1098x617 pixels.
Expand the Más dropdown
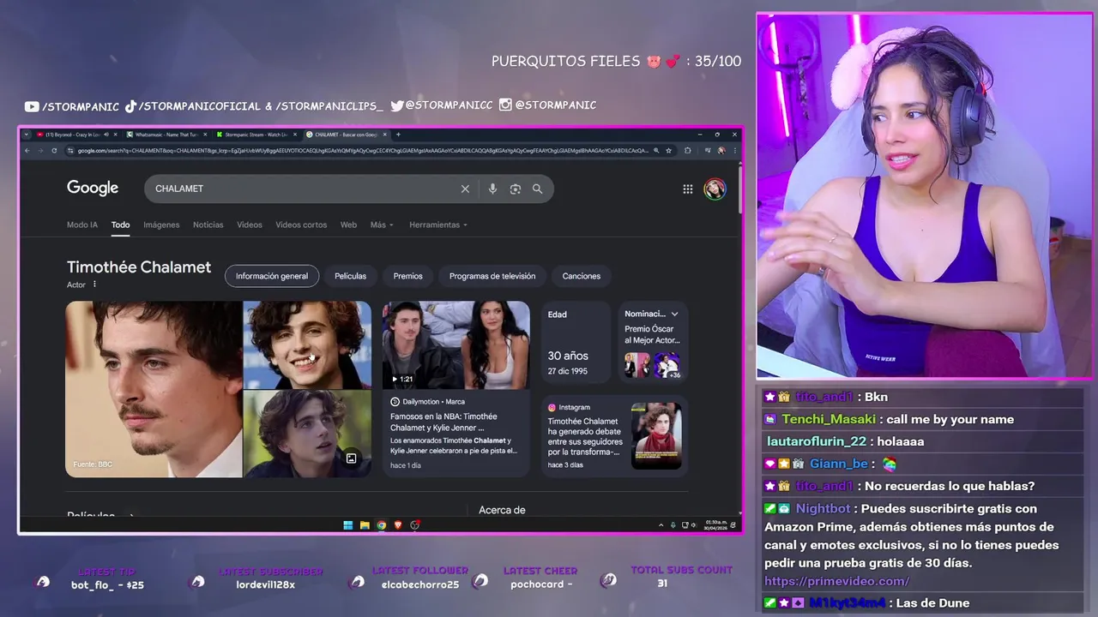[382, 225]
